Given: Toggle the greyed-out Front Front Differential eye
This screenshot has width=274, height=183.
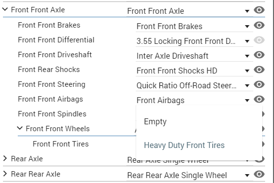Looking at the screenshot, I should (259, 40).
